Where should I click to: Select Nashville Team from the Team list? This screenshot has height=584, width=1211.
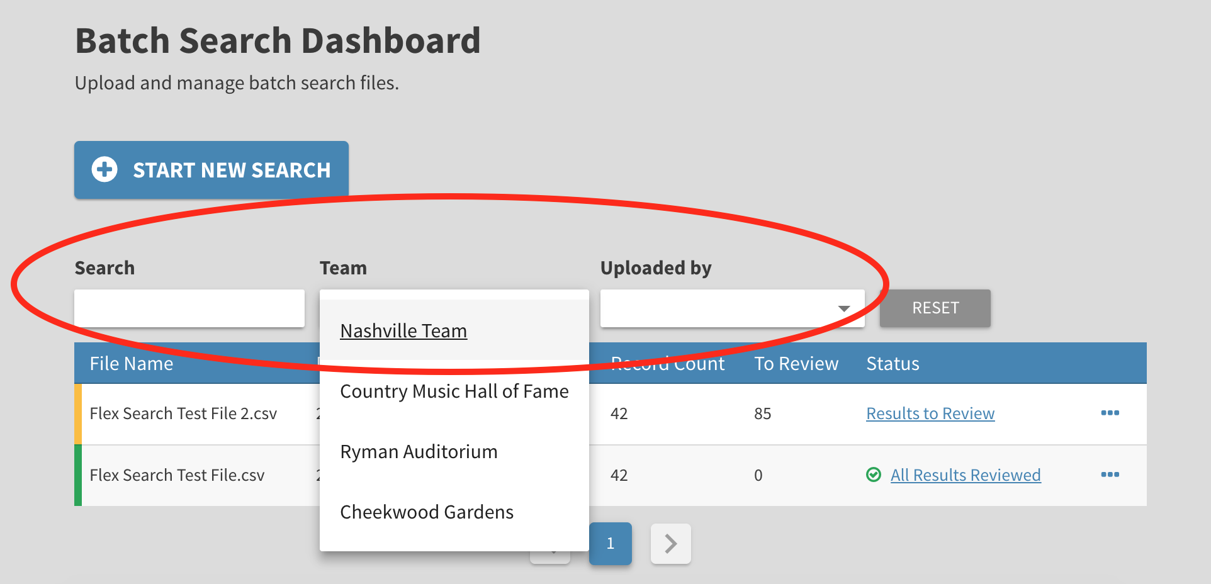click(x=403, y=331)
